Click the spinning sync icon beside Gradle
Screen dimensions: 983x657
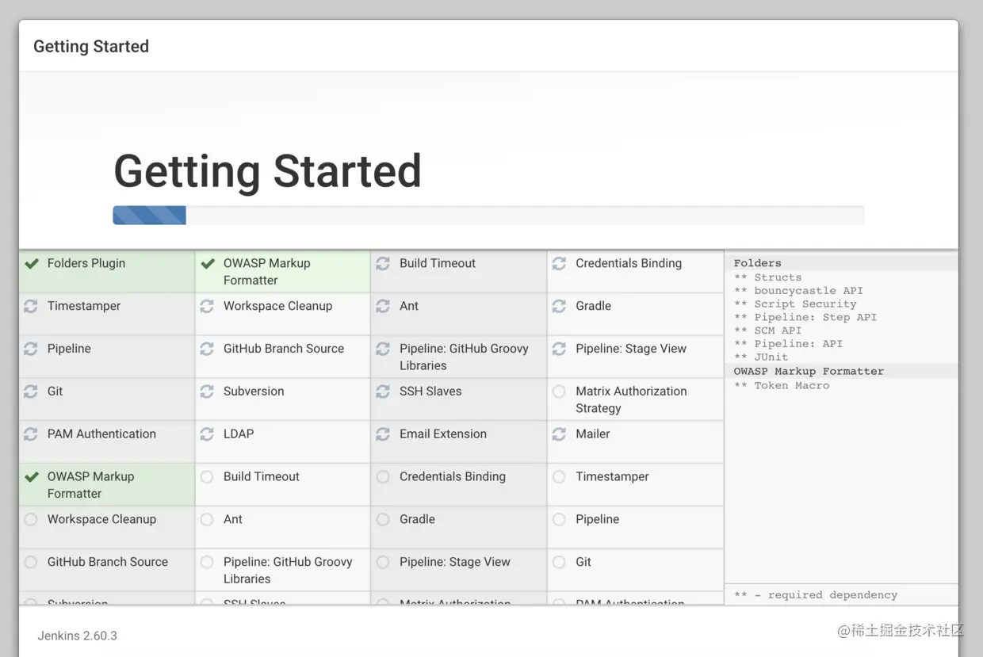coord(559,306)
